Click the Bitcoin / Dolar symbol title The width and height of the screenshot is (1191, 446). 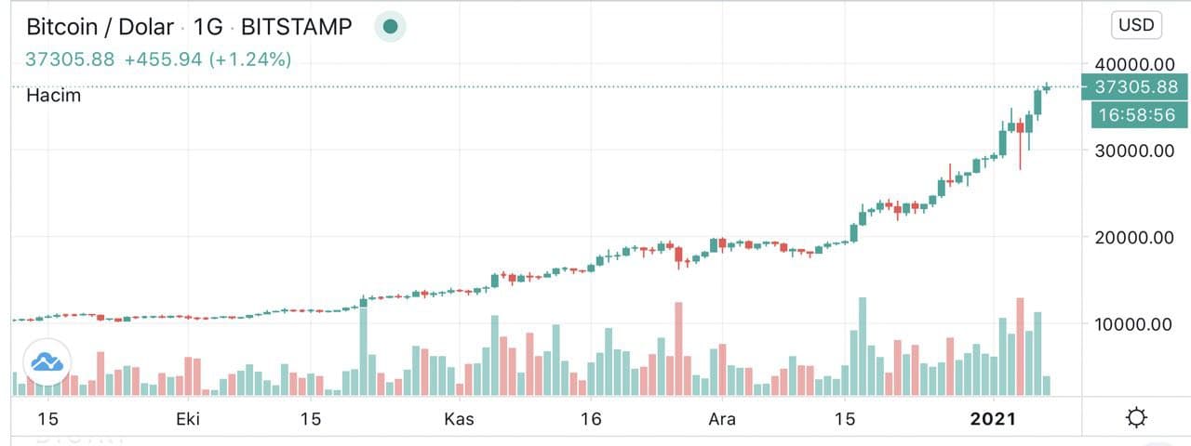coord(100,27)
